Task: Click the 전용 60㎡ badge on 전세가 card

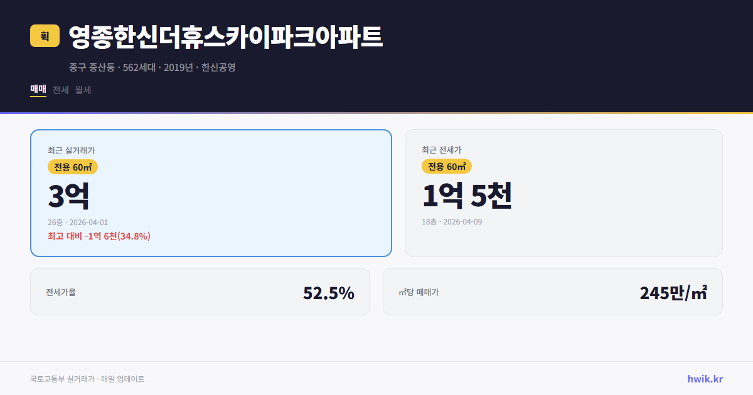Action: click(447, 166)
